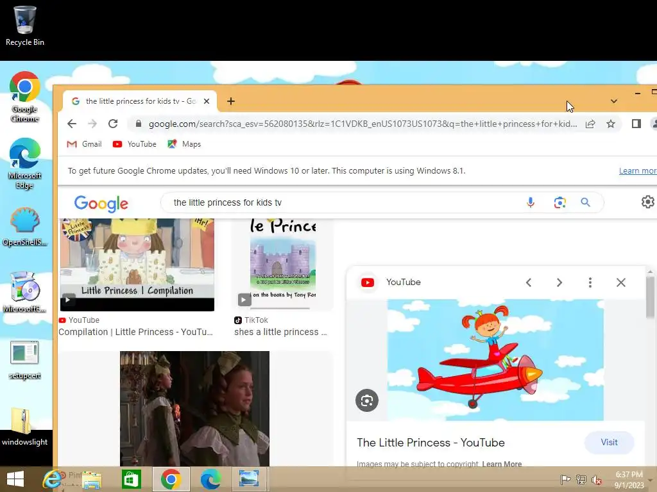Close the YouTube image preview panel
The image size is (657, 492).
(x=621, y=283)
